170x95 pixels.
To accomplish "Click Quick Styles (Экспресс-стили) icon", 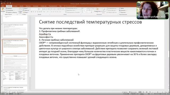I will pyautogui.click(x=103, y=11).
